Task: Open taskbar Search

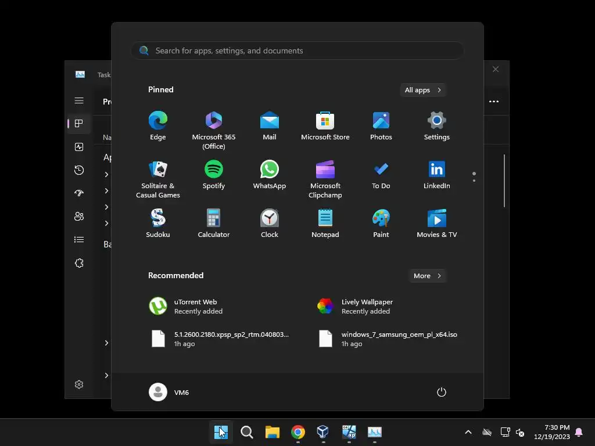Action: (x=246, y=432)
